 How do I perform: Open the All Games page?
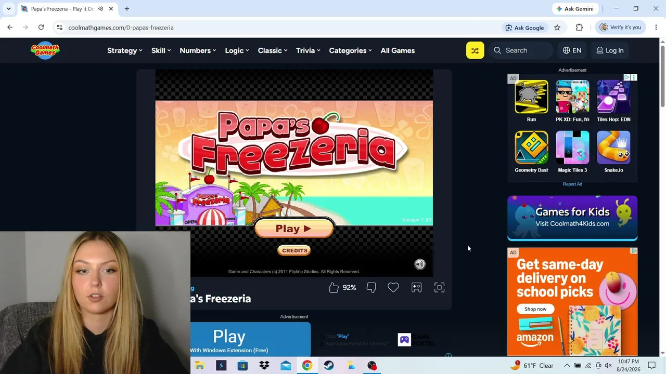pyautogui.click(x=398, y=50)
